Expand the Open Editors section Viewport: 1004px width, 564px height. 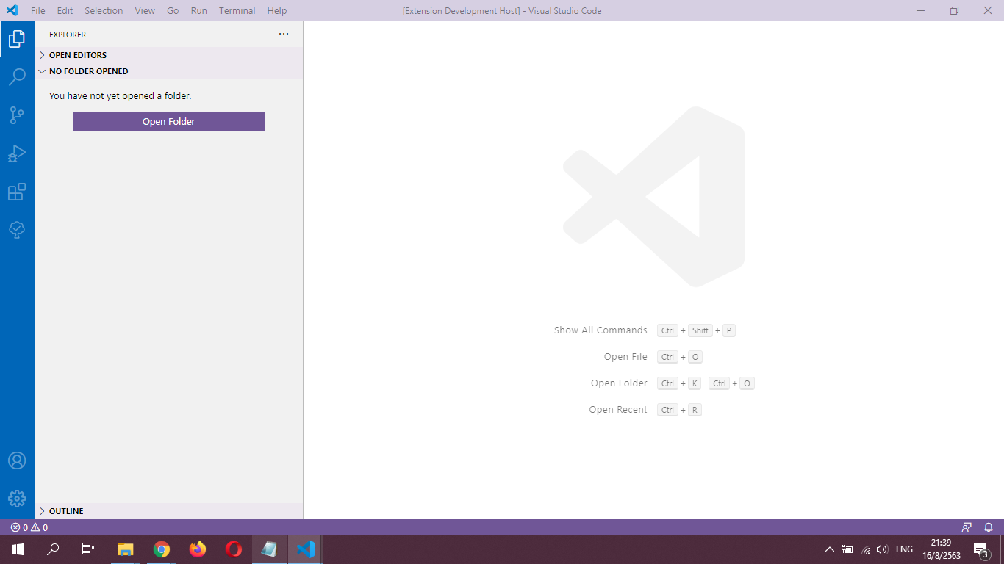tap(169, 55)
